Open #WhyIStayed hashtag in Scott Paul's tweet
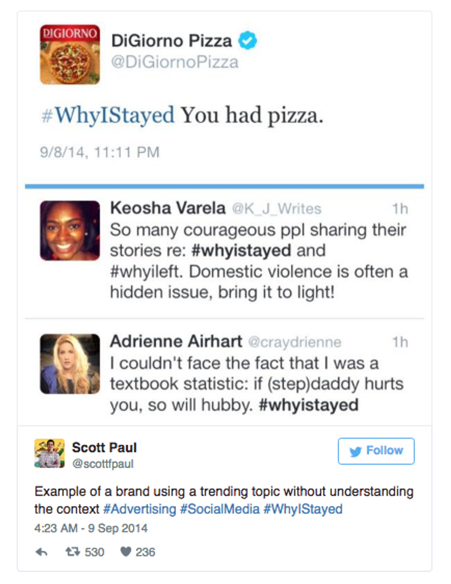 coord(303,509)
